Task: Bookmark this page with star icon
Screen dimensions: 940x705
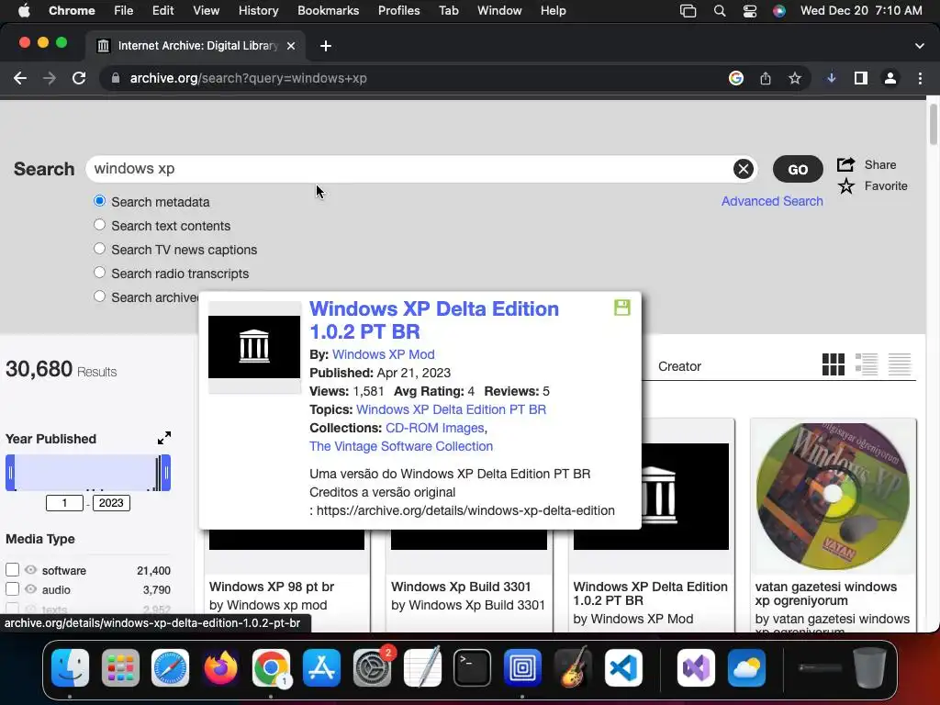Action: click(794, 78)
